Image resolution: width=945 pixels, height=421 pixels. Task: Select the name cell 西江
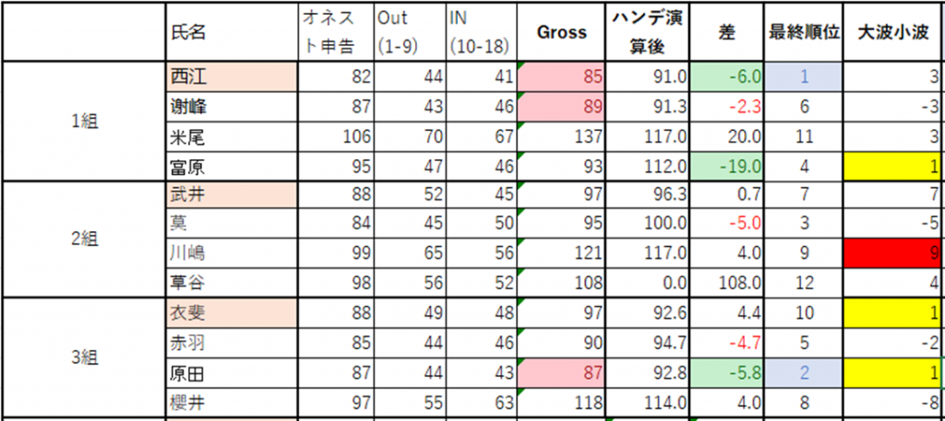point(231,76)
